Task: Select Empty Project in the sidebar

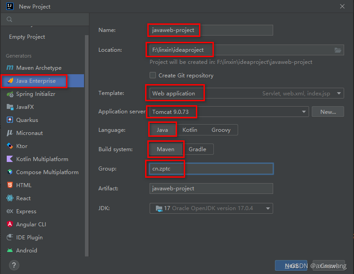Action: point(27,37)
